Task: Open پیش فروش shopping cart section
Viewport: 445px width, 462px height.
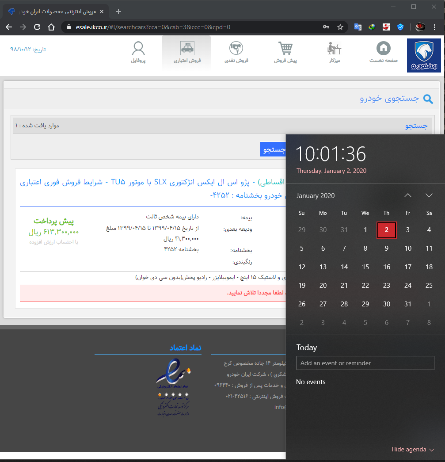Action: [x=285, y=53]
